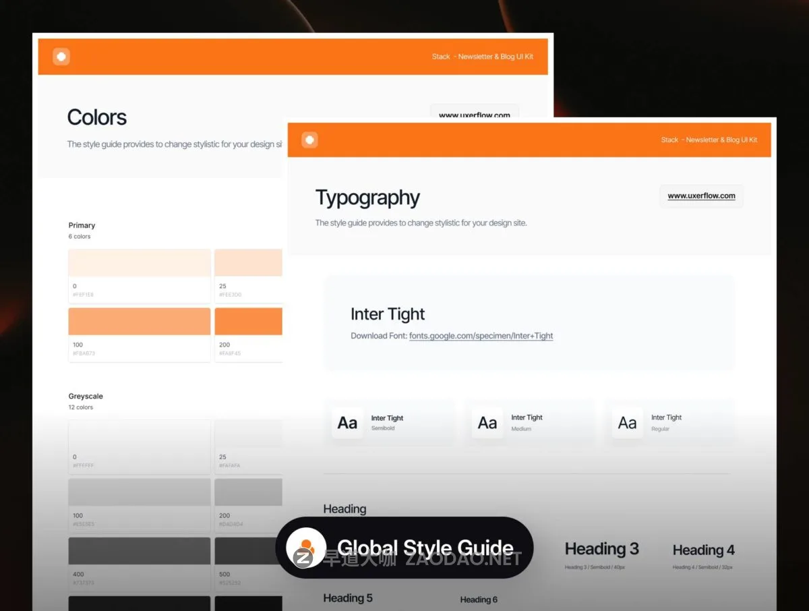Pick the Primary 200 orange swatch

pos(248,322)
